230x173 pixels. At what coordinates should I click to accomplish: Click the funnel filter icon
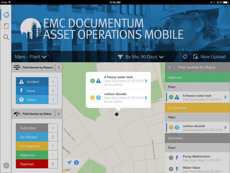120,57
